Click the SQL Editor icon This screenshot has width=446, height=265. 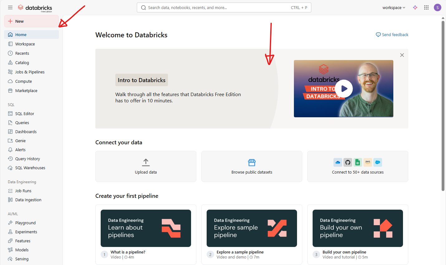(10, 114)
